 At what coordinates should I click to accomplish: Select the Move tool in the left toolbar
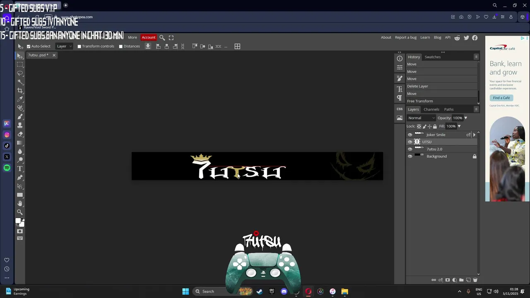20,56
